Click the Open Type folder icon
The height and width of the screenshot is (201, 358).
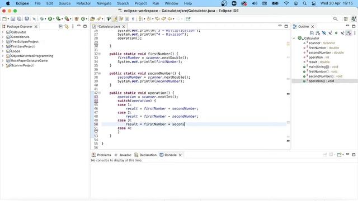click(92, 19)
